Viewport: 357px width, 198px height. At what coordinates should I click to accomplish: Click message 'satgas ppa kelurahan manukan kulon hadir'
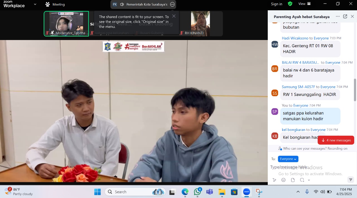(x=310, y=116)
